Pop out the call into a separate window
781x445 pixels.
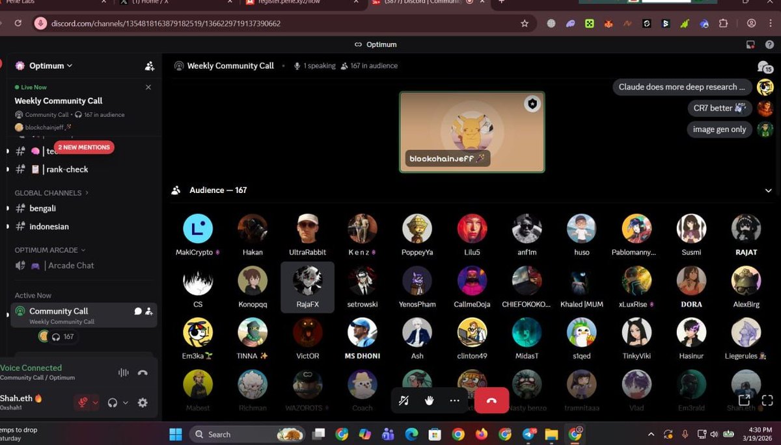[744, 400]
